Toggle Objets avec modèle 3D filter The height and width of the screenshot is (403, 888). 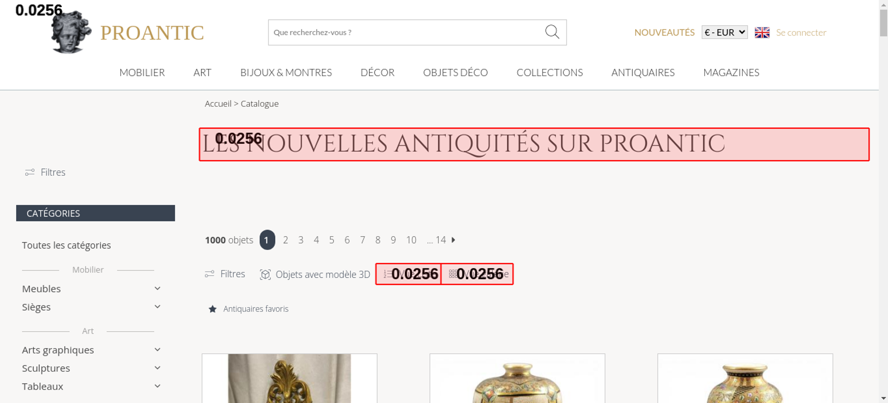click(315, 274)
